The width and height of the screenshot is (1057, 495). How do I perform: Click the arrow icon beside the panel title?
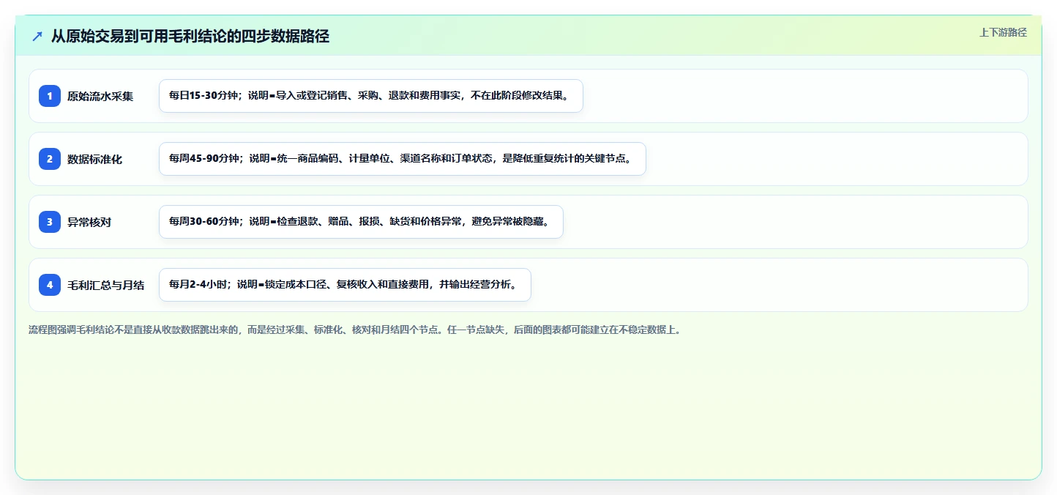37,36
